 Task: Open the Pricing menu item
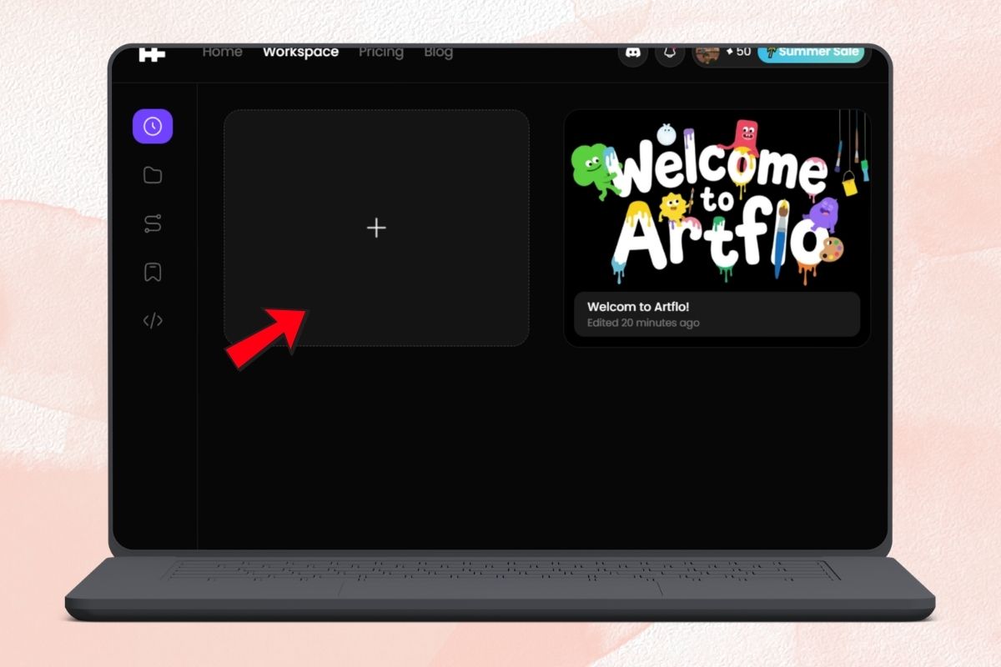381,52
